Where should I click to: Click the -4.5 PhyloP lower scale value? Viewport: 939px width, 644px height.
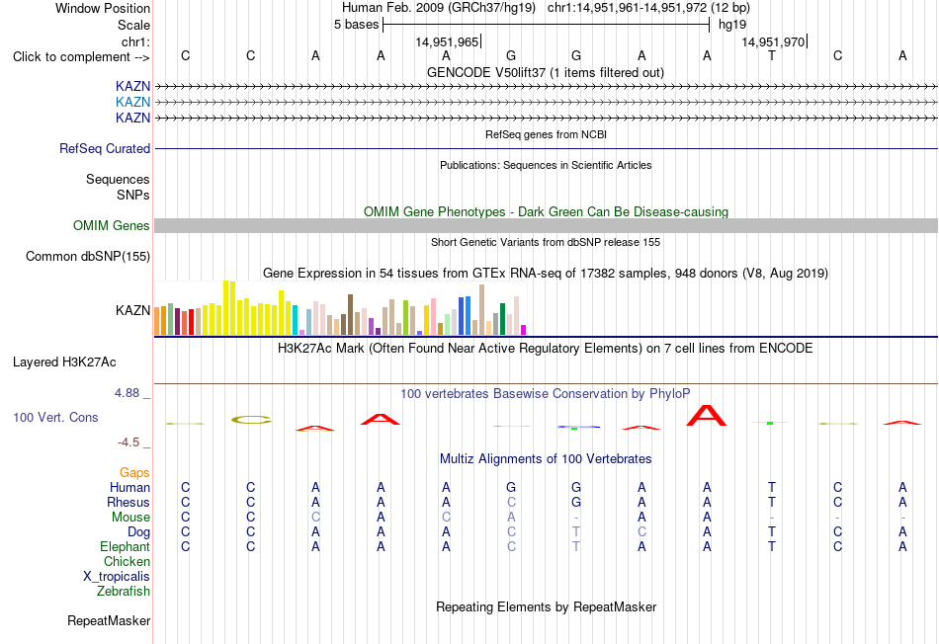(128, 443)
